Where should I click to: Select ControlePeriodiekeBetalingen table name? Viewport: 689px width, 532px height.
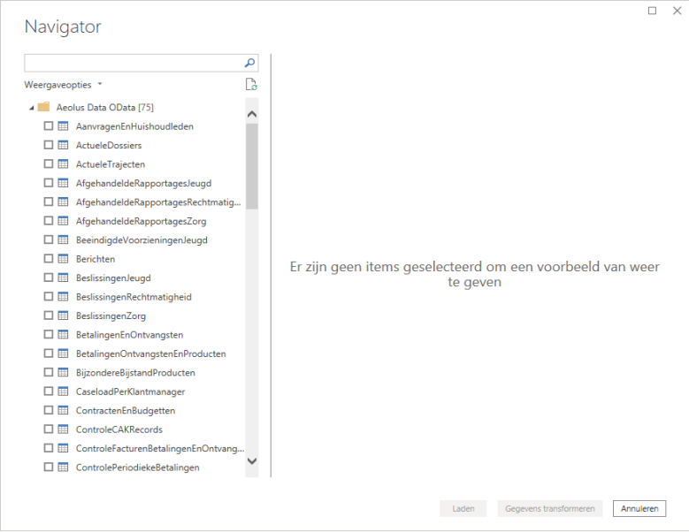138,467
